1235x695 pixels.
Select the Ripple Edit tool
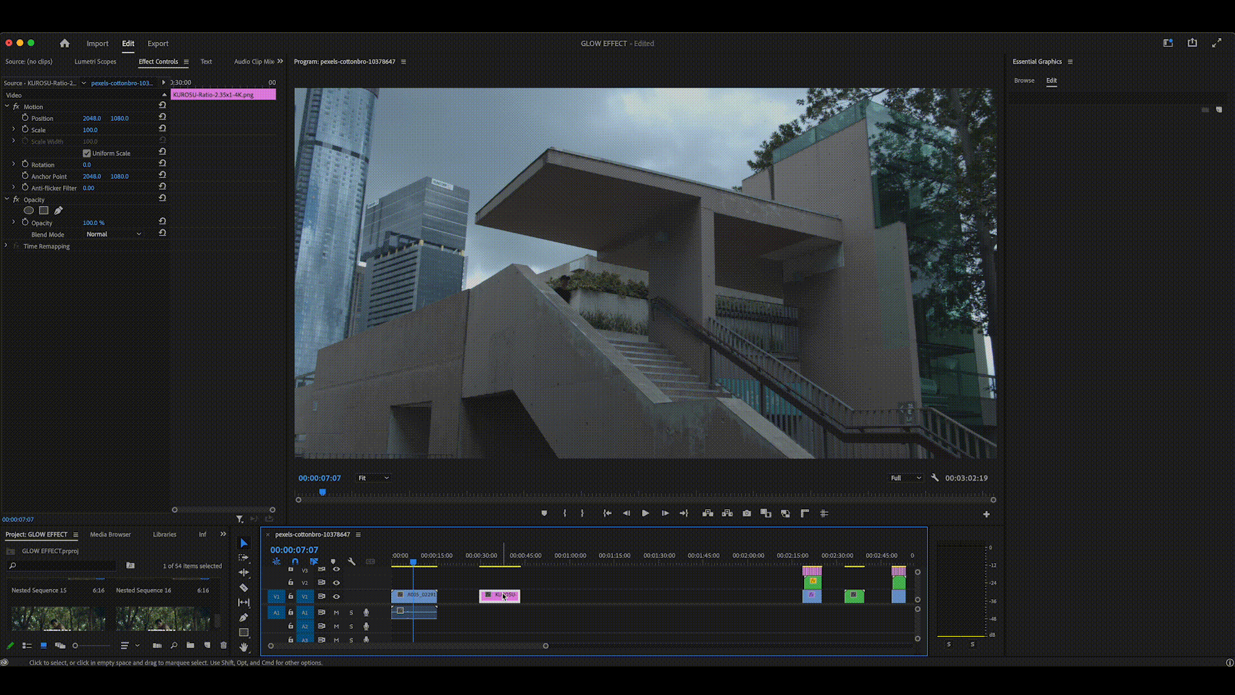click(244, 572)
